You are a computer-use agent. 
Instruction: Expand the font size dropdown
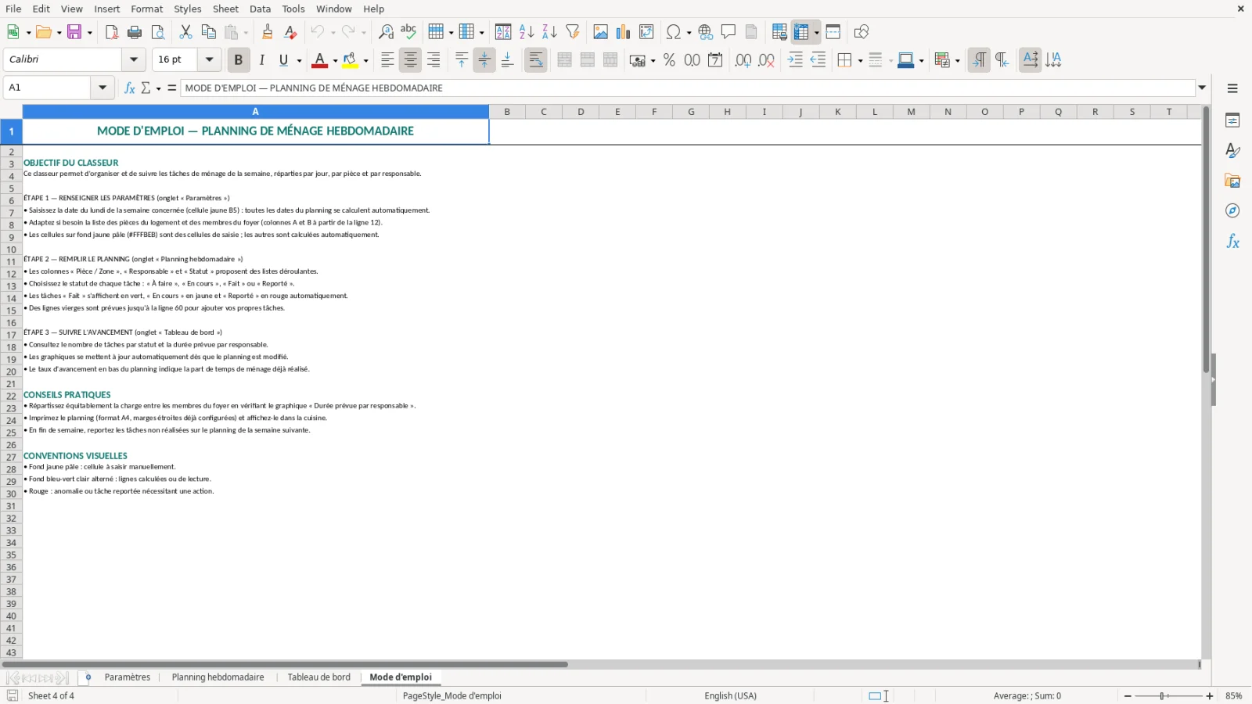point(209,59)
